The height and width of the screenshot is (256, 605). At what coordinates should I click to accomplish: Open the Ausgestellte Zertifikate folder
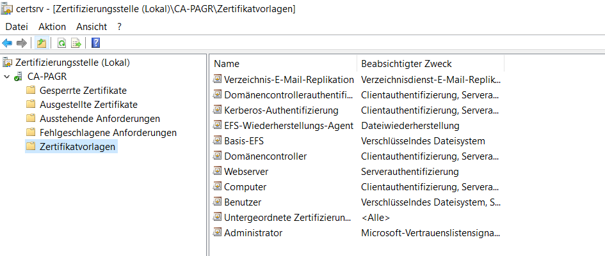tap(88, 104)
